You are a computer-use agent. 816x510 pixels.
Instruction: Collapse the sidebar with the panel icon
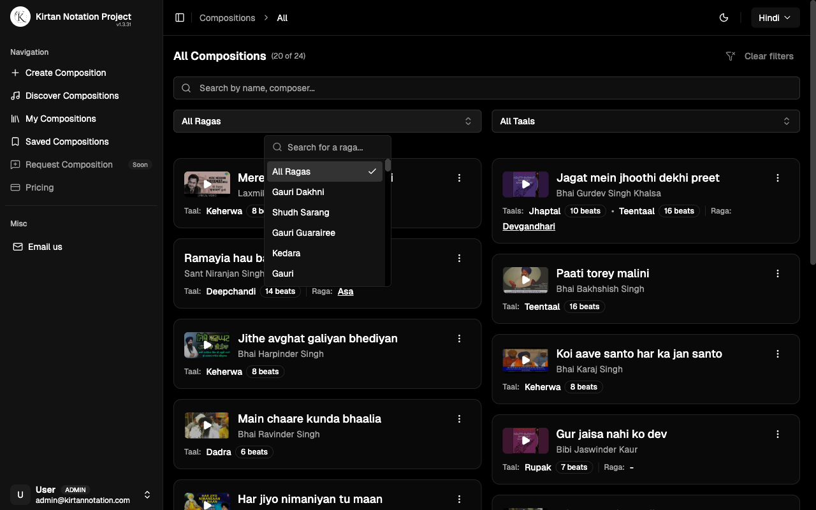point(180,17)
